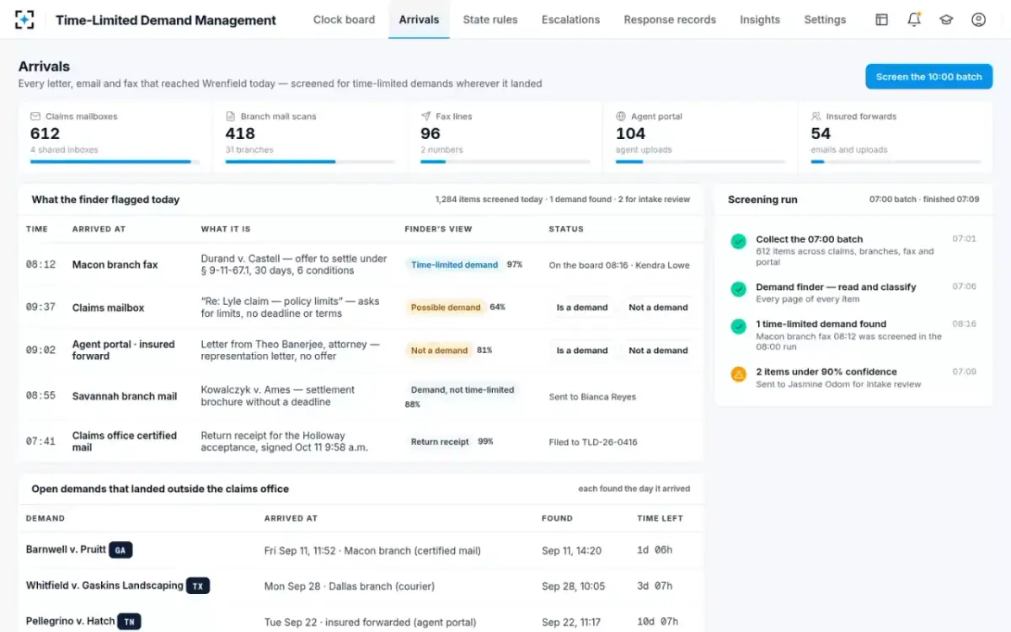Viewport: 1011px width, 632px height.
Task: Click the Durand v. Castell description text
Action: tap(294, 265)
